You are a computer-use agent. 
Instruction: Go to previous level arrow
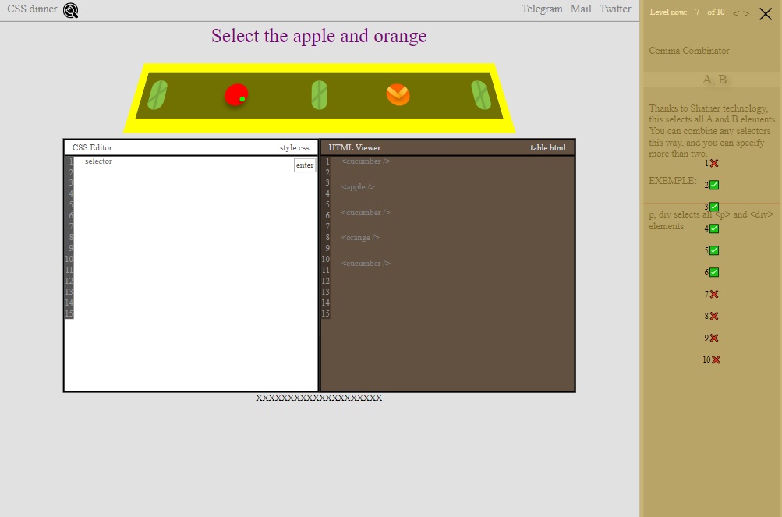(736, 14)
